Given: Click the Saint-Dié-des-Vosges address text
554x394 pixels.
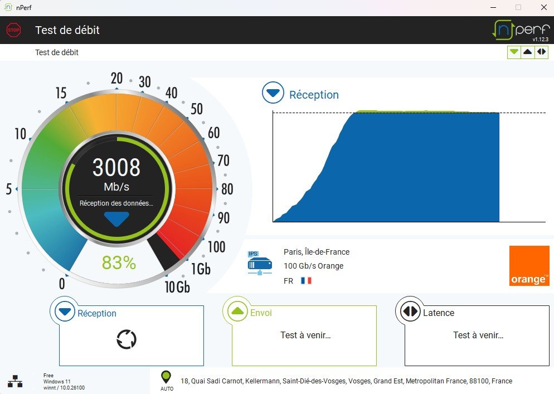Looking at the screenshot, I should coord(346,381).
